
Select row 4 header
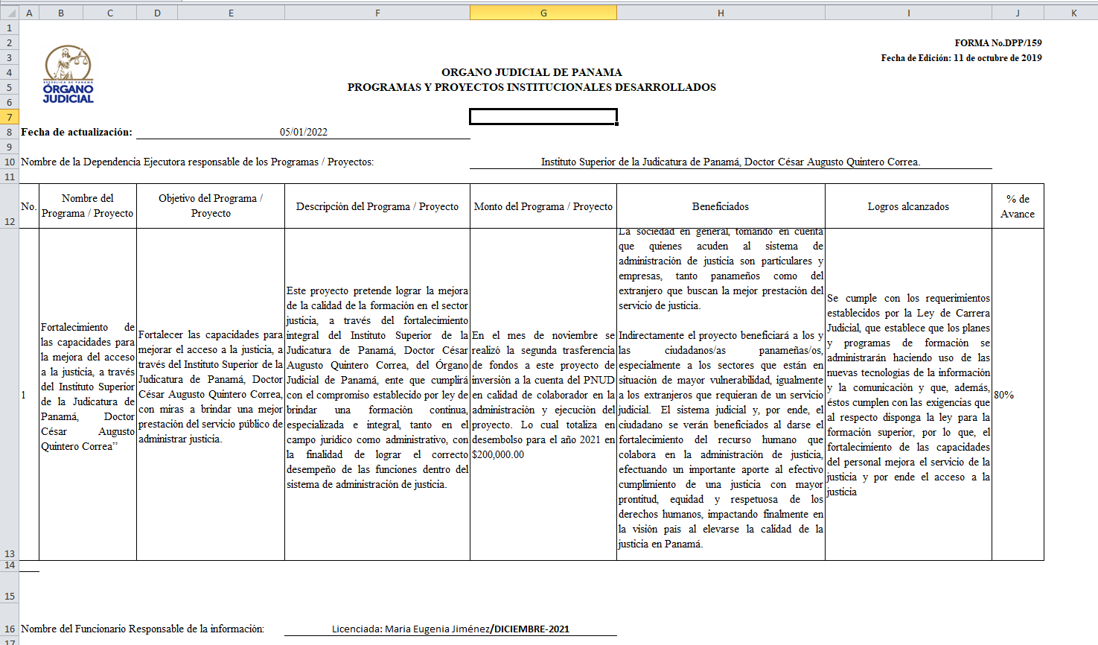(10, 72)
